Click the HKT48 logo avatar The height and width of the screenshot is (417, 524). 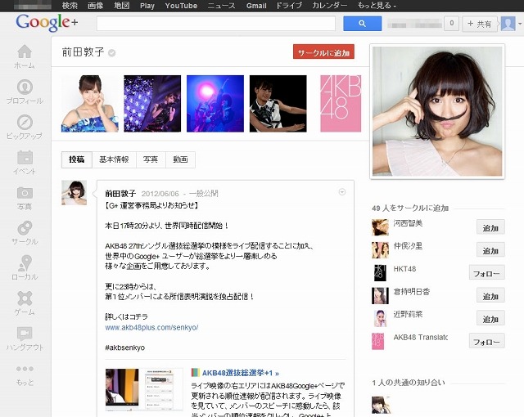pos(380,273)
